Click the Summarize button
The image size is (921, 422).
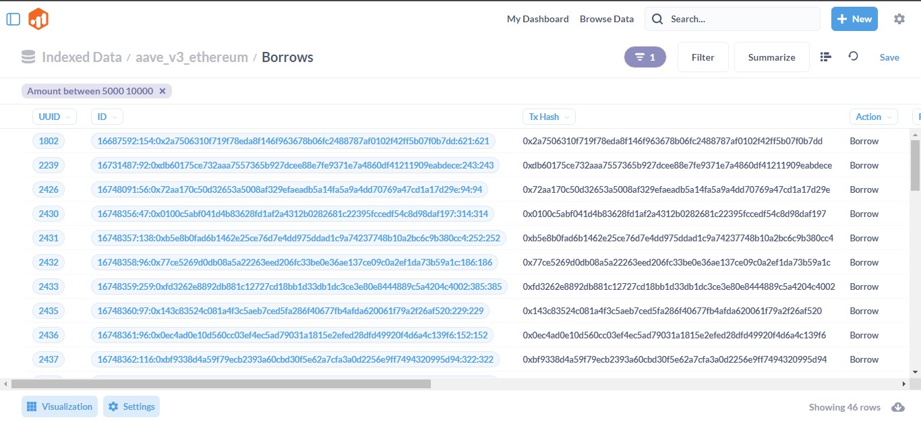coord(771,57)
